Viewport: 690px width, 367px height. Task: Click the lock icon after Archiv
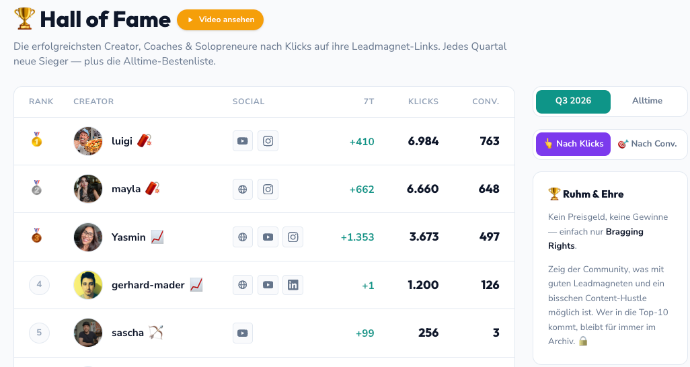click(x=583, y=341)
